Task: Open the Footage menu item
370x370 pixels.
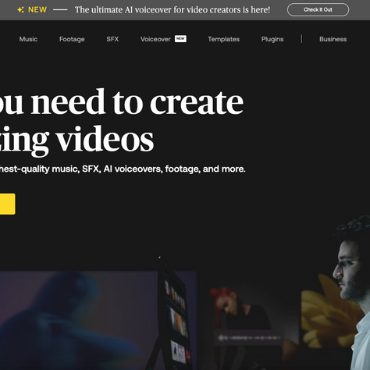Action: (x=72, y=39)
